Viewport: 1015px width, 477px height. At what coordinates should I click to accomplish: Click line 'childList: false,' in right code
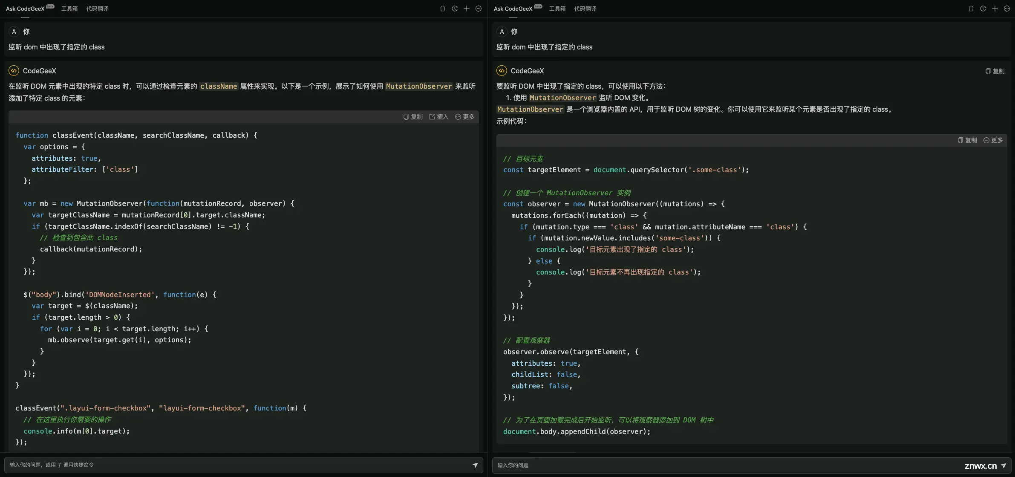click(546, 374)
